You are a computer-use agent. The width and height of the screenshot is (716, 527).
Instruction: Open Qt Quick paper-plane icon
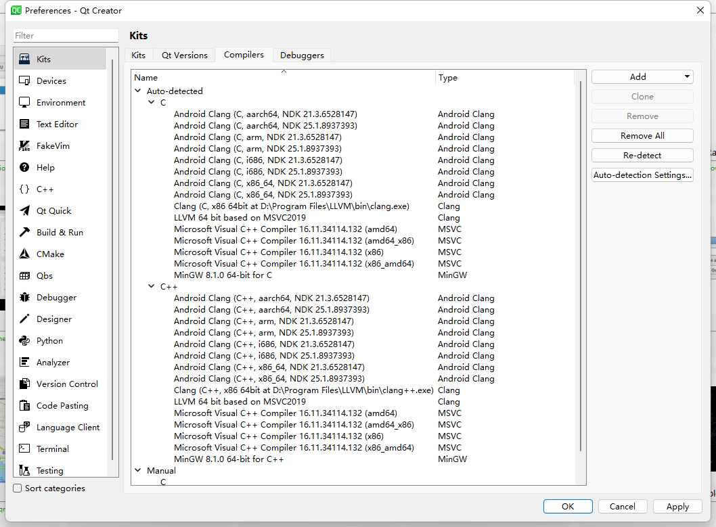coord(24,211)
